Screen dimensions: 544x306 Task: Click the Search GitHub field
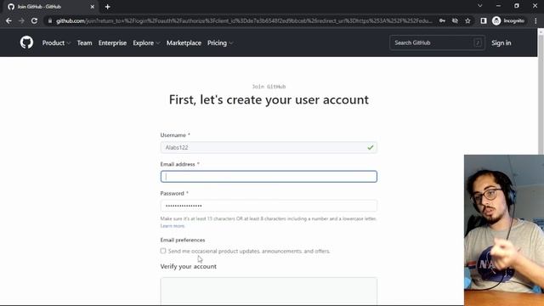(437, 42)
